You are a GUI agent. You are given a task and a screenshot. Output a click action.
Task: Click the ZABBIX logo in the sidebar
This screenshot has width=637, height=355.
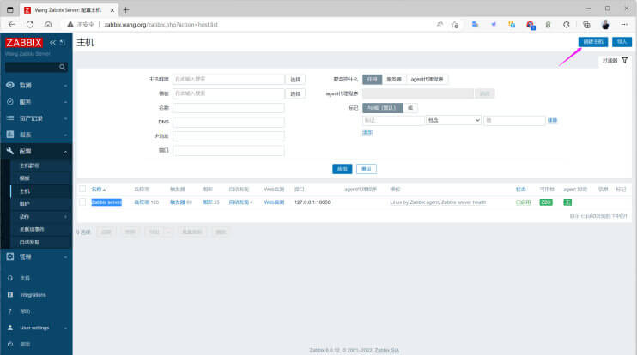[24, 43]
